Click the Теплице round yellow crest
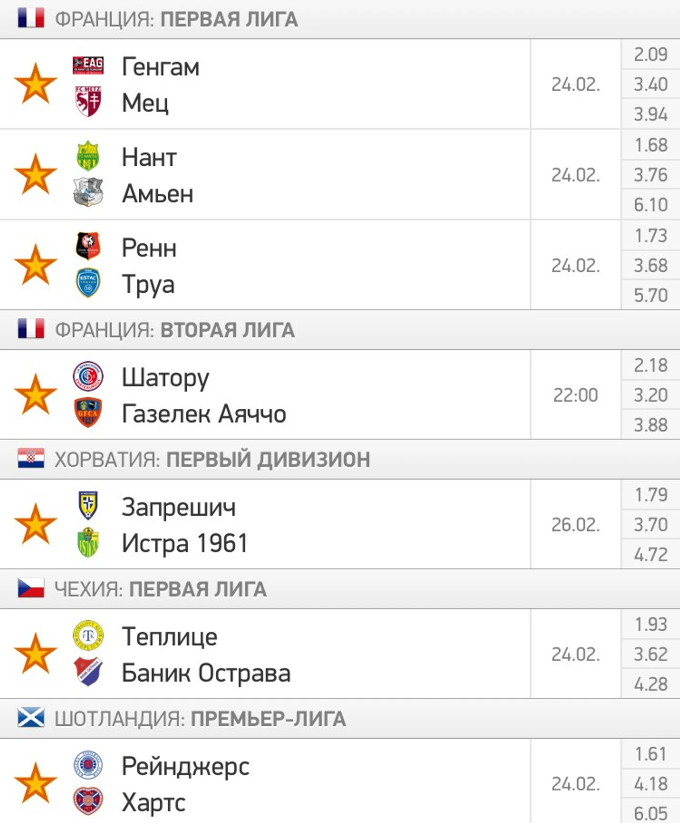The height and width of the screenshot is (823, 680). click(x=88, y=635)
